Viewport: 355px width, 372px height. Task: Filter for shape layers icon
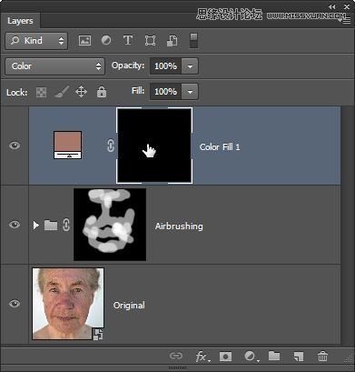(150, 40)
